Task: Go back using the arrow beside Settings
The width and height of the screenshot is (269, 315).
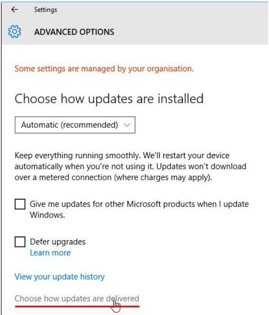Action: 14,10
